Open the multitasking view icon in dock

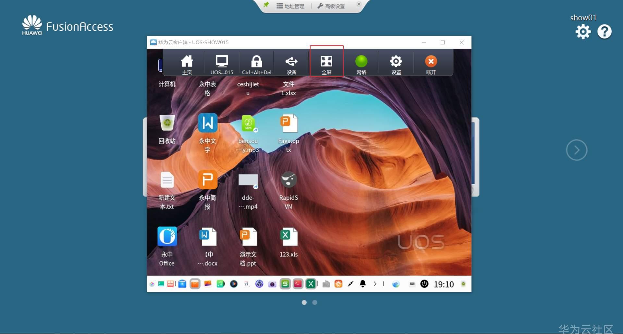(x=170, y=284)
